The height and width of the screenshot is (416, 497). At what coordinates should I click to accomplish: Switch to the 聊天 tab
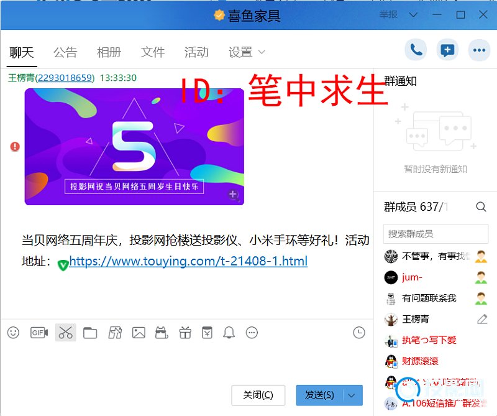[22, 52]
